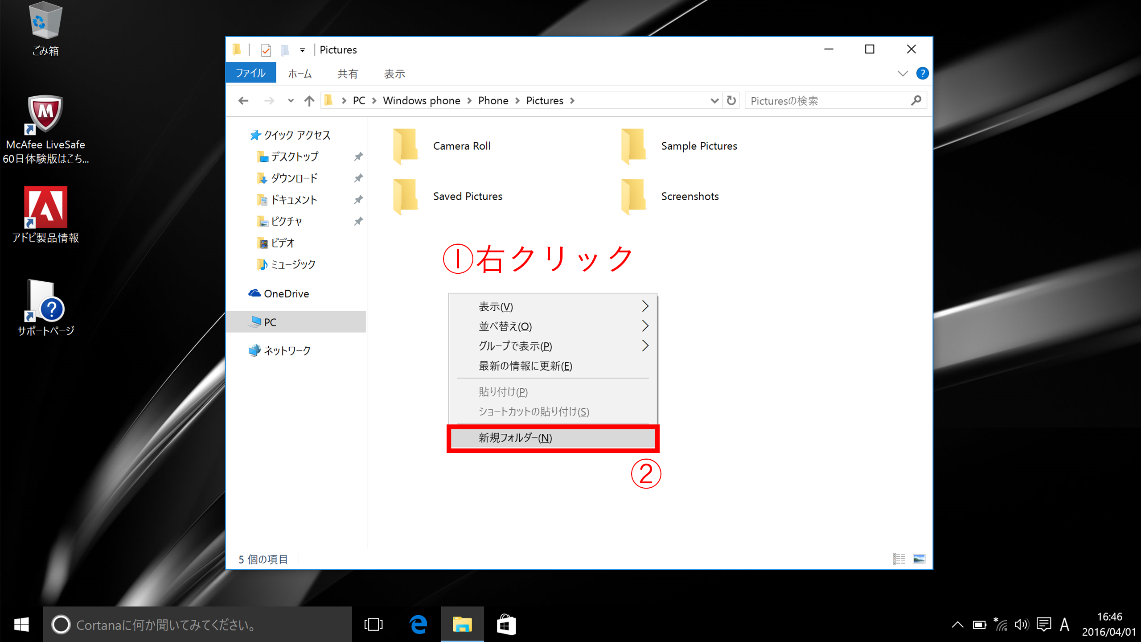The image size is (1141, 642).
Task: Expand the chevron after Pictures breadcrumb
Action: 572,101
